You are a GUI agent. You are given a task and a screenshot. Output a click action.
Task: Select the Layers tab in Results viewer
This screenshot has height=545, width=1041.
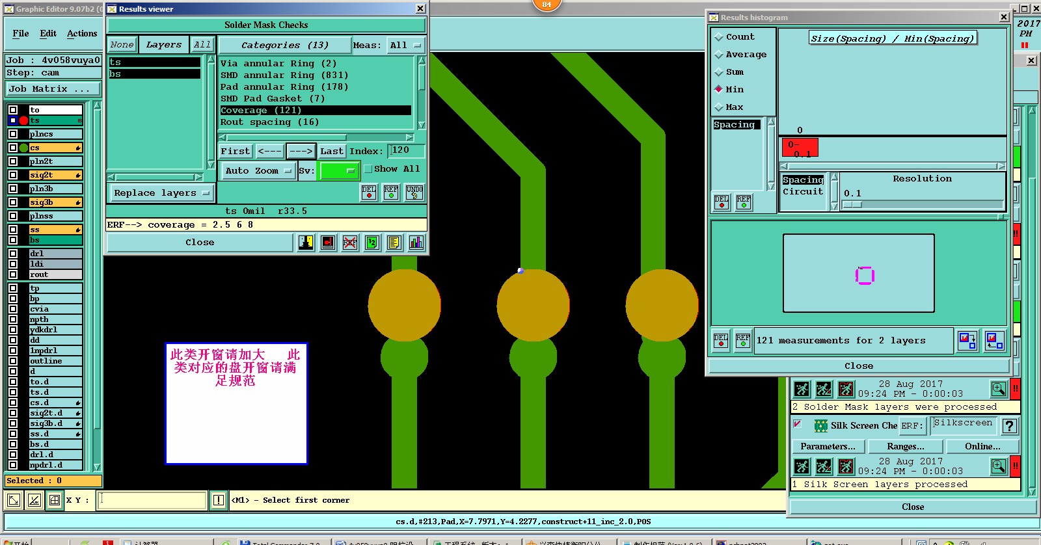pos(164,45)
